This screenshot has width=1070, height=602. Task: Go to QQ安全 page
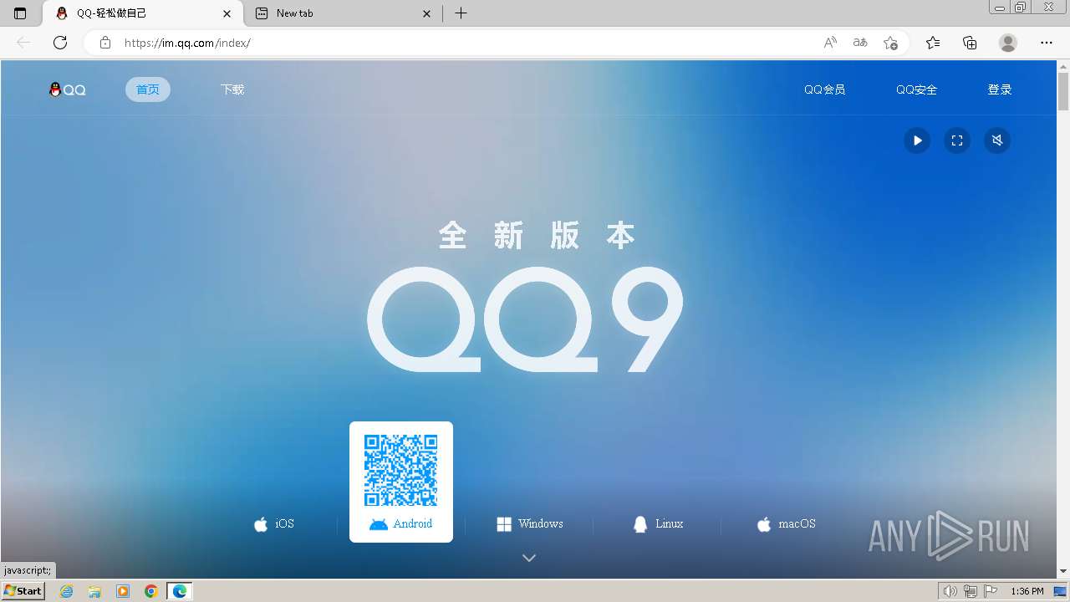pyautogui.click(x=916, y=89)
